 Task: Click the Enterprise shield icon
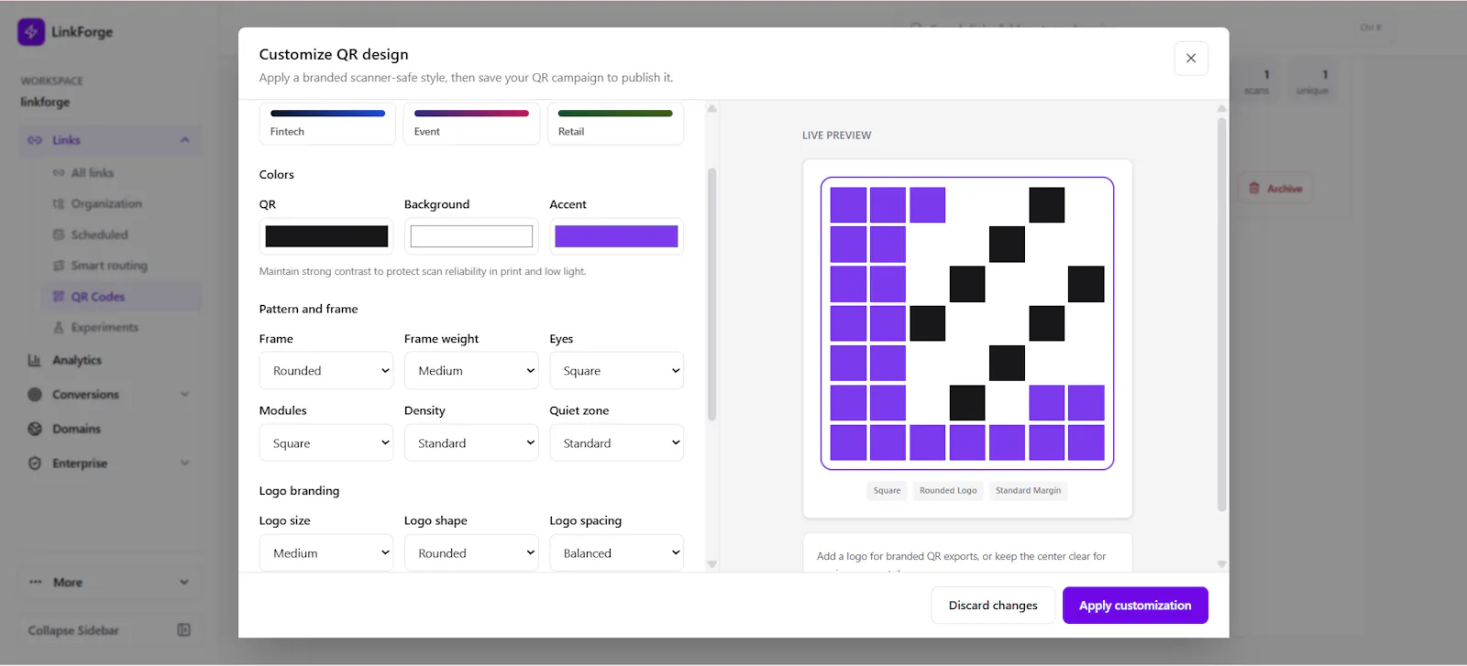pos(35,463)
